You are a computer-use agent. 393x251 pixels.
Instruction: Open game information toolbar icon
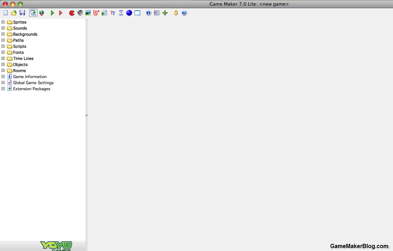click(x=148, y=13)
